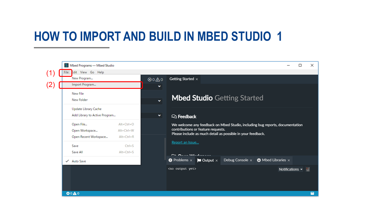Open the Notifications output channel dropdown
Screen dimensions: 384x216
[291, 169]
